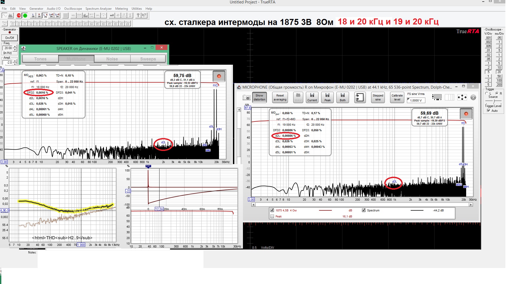The image size is (508, 284).
Task: Toggle the Auto trigger level checkbox
Action: coord(489,111)
